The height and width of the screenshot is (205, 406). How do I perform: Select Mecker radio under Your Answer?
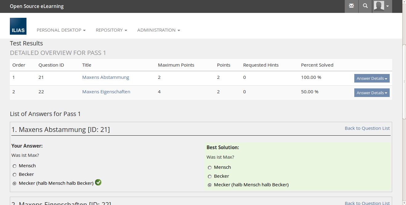pyautogui.click(x=14, y=184)
